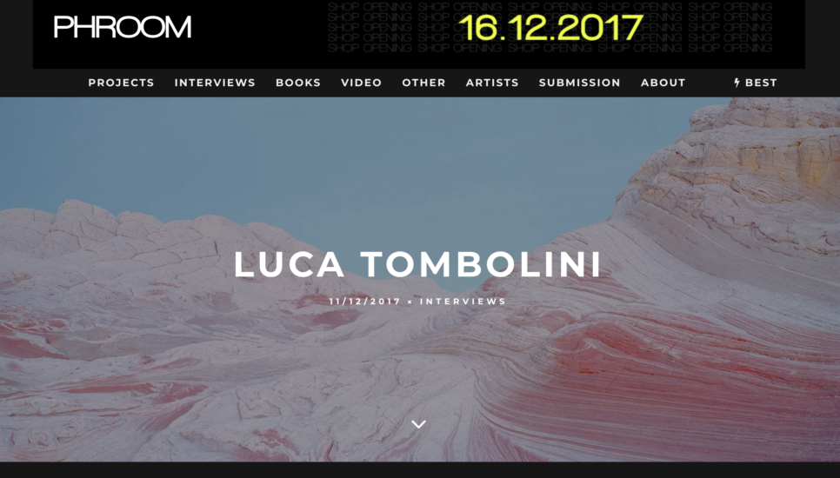Click the LUCA TOMBOLINI title
Image resolution: width=840 pixels, height=478 pixels.
418,264
